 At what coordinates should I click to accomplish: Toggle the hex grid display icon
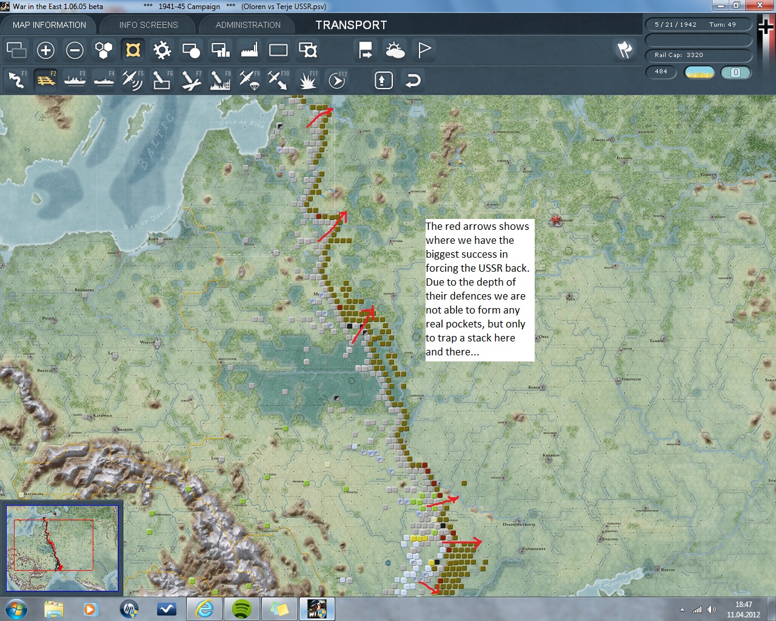click(104, 50)
